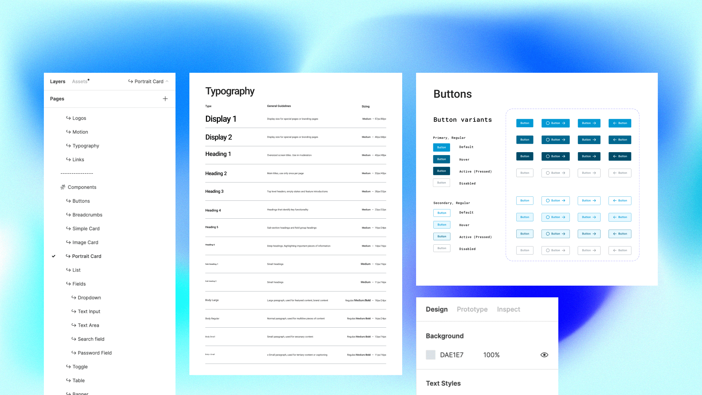Screen dimensions: 702x395
Task: Click the Buttons layer link icon
Action: (68, 201)
